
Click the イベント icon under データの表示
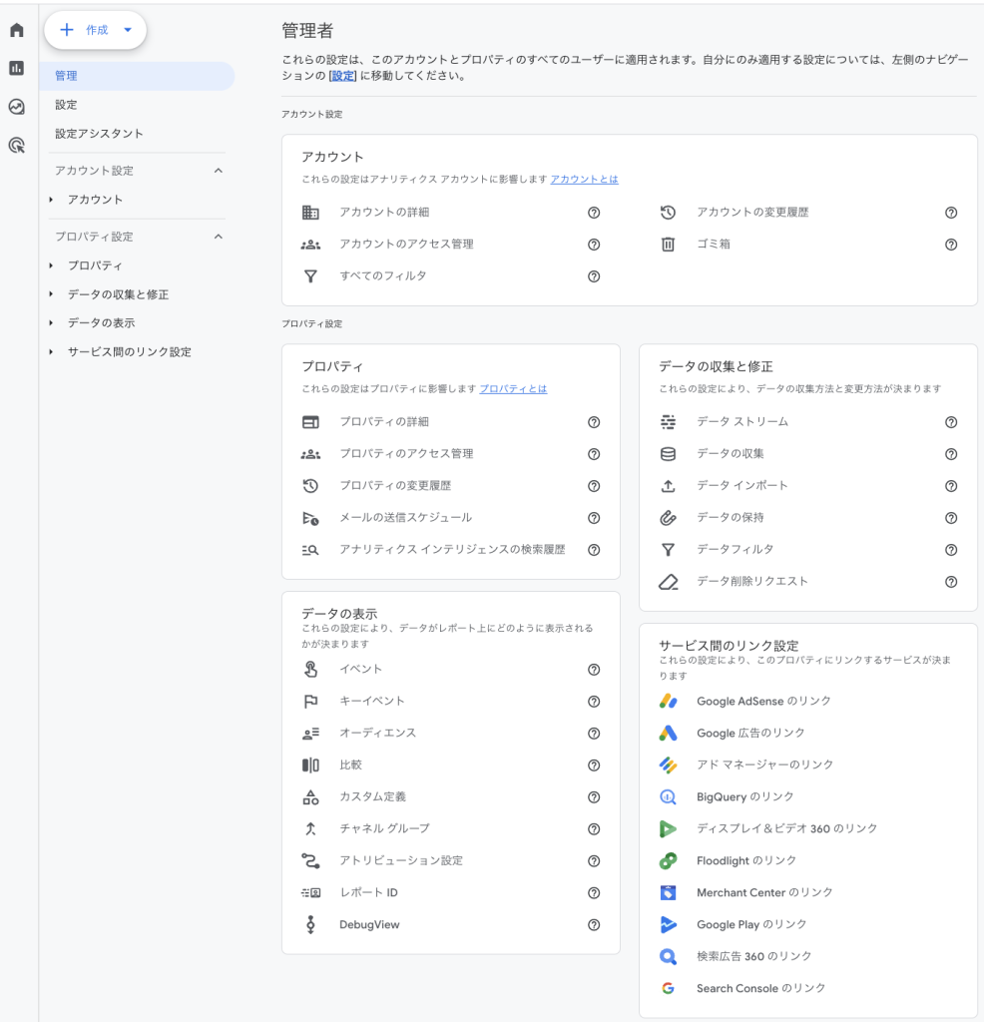point(309,669)
